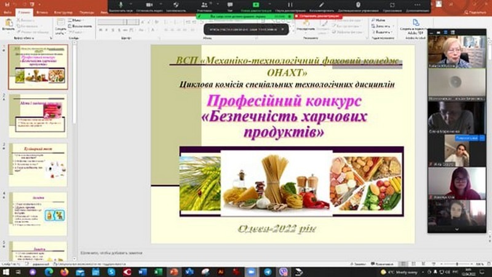This screenshot has height=277, width=492.
Task: Click the Професійний конкурс title text
Action: (284, 101)
